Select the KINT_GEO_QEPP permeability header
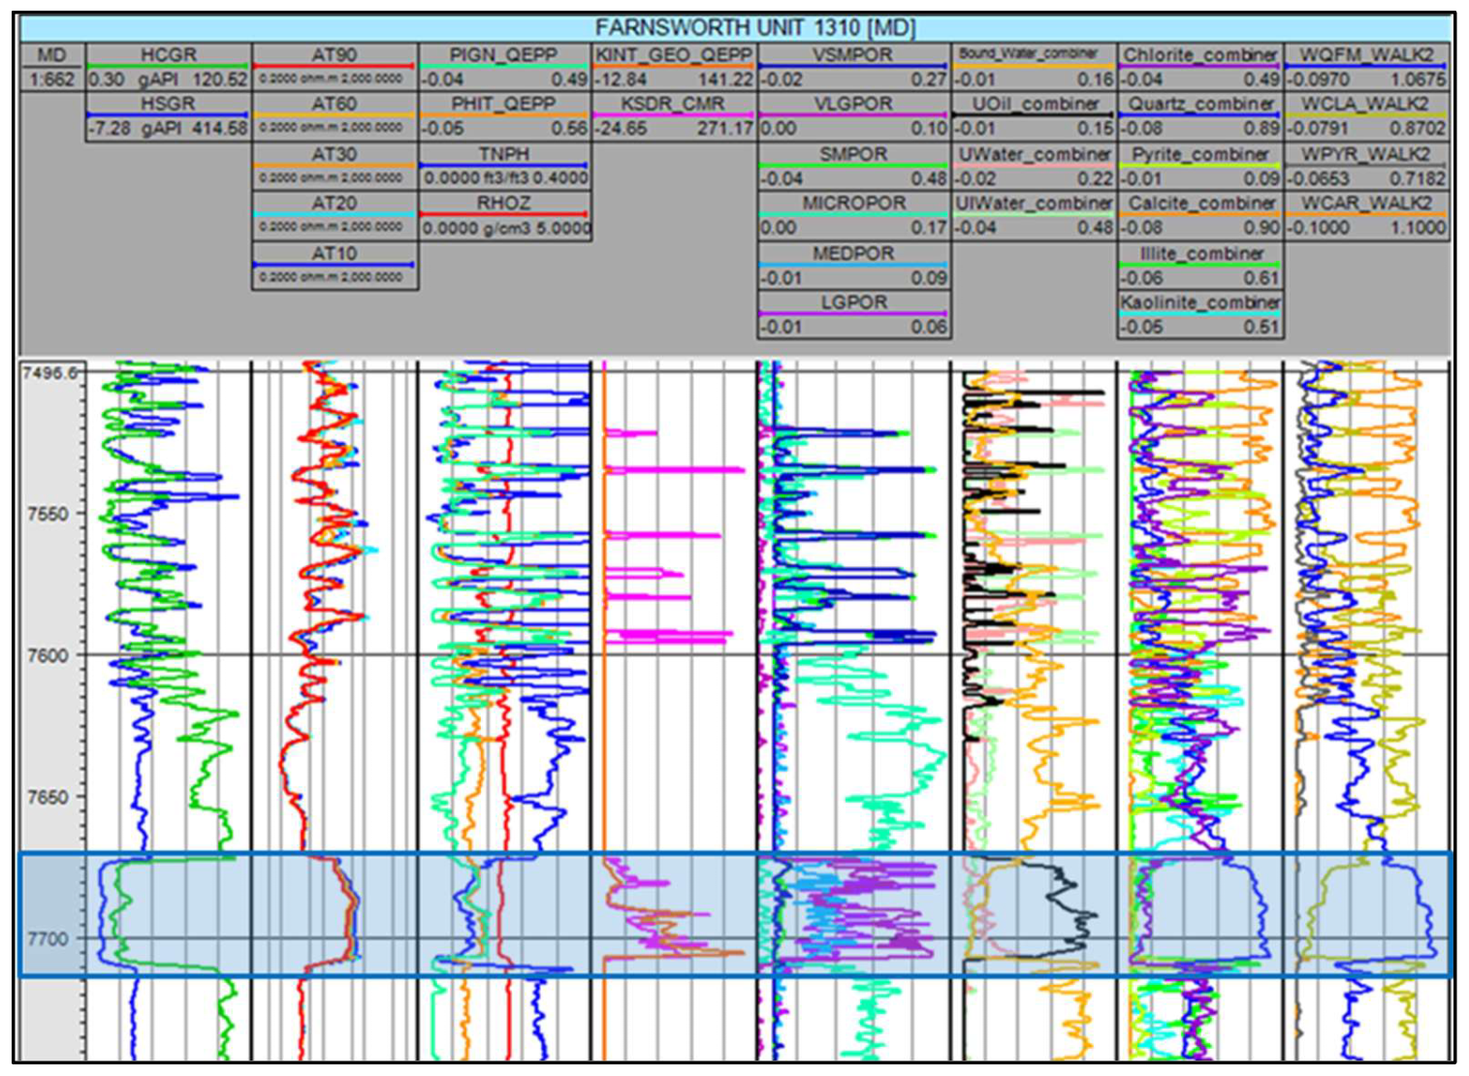 (x=673, y=55)
